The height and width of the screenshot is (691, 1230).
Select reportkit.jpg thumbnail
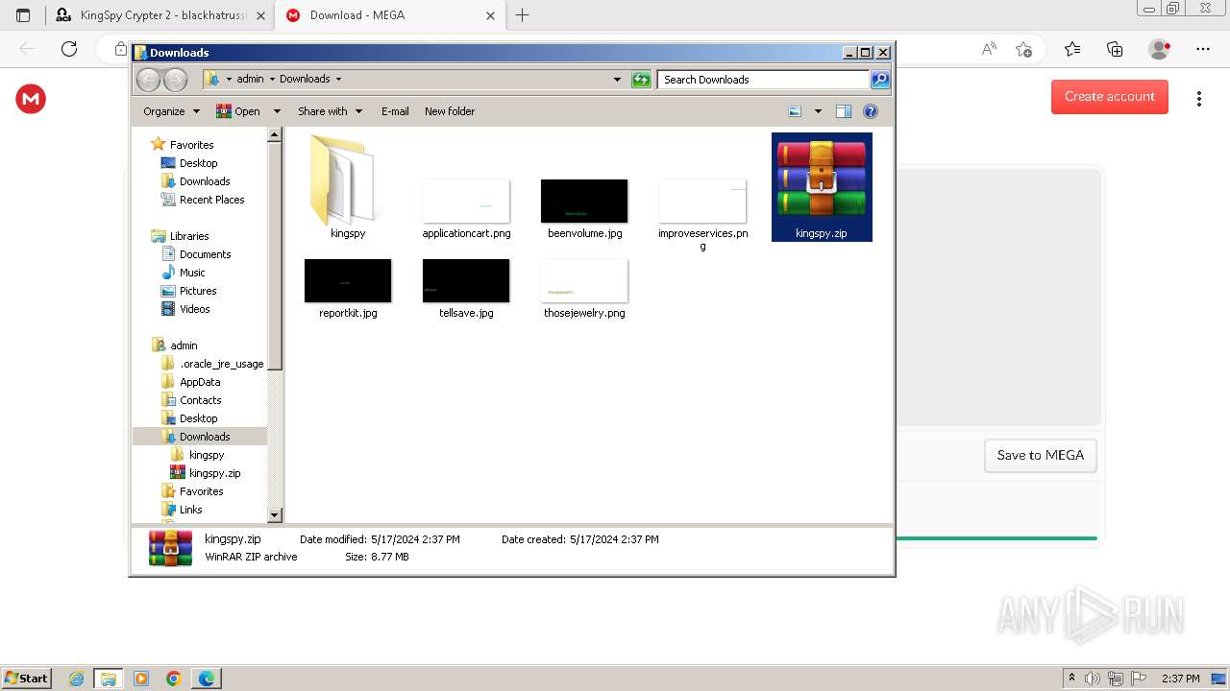348,281
